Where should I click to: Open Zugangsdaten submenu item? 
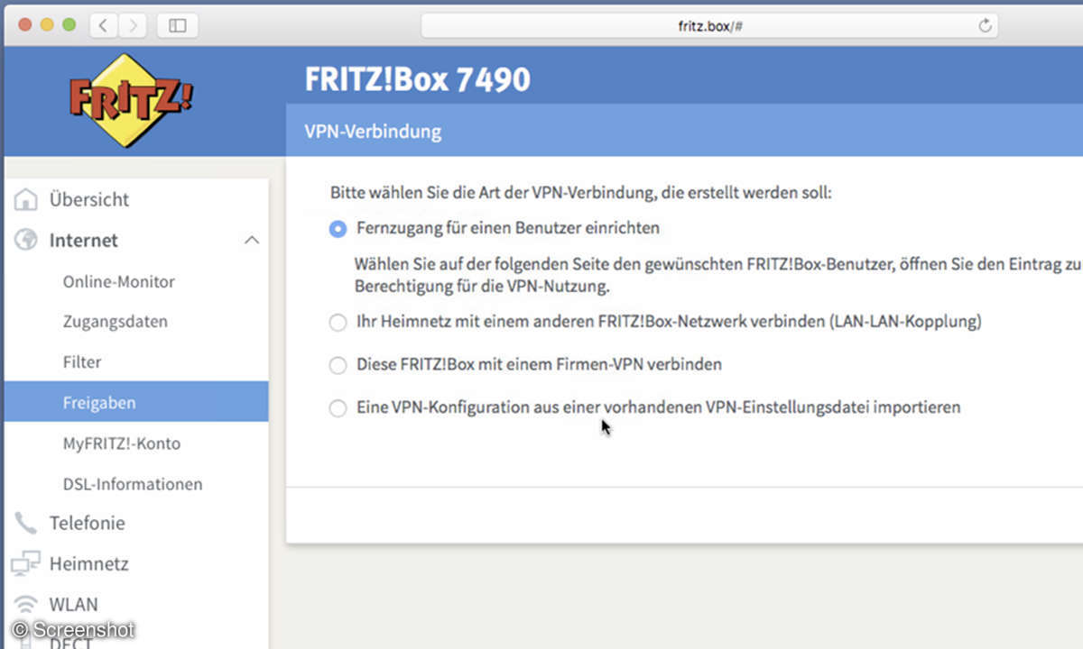(116, 322)
